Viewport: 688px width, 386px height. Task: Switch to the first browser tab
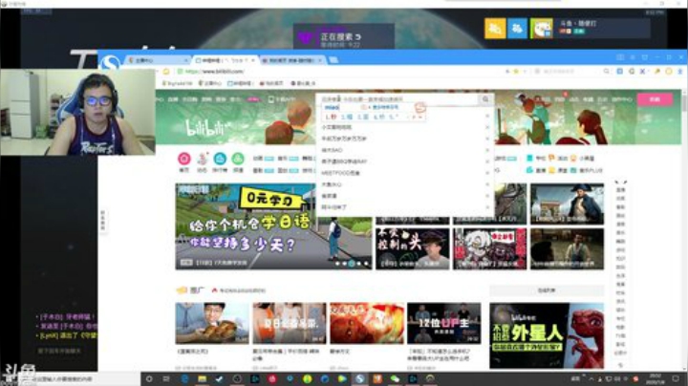click(157, 60)
